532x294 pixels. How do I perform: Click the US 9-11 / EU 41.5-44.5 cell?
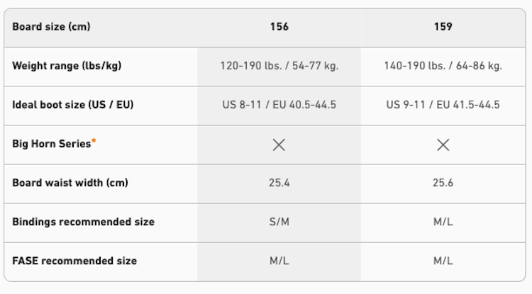click(443, 105)
